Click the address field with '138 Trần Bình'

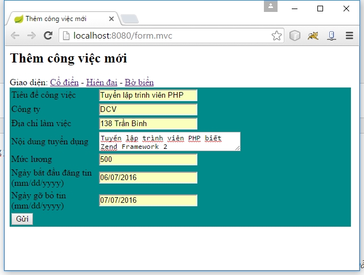point(148,124)
